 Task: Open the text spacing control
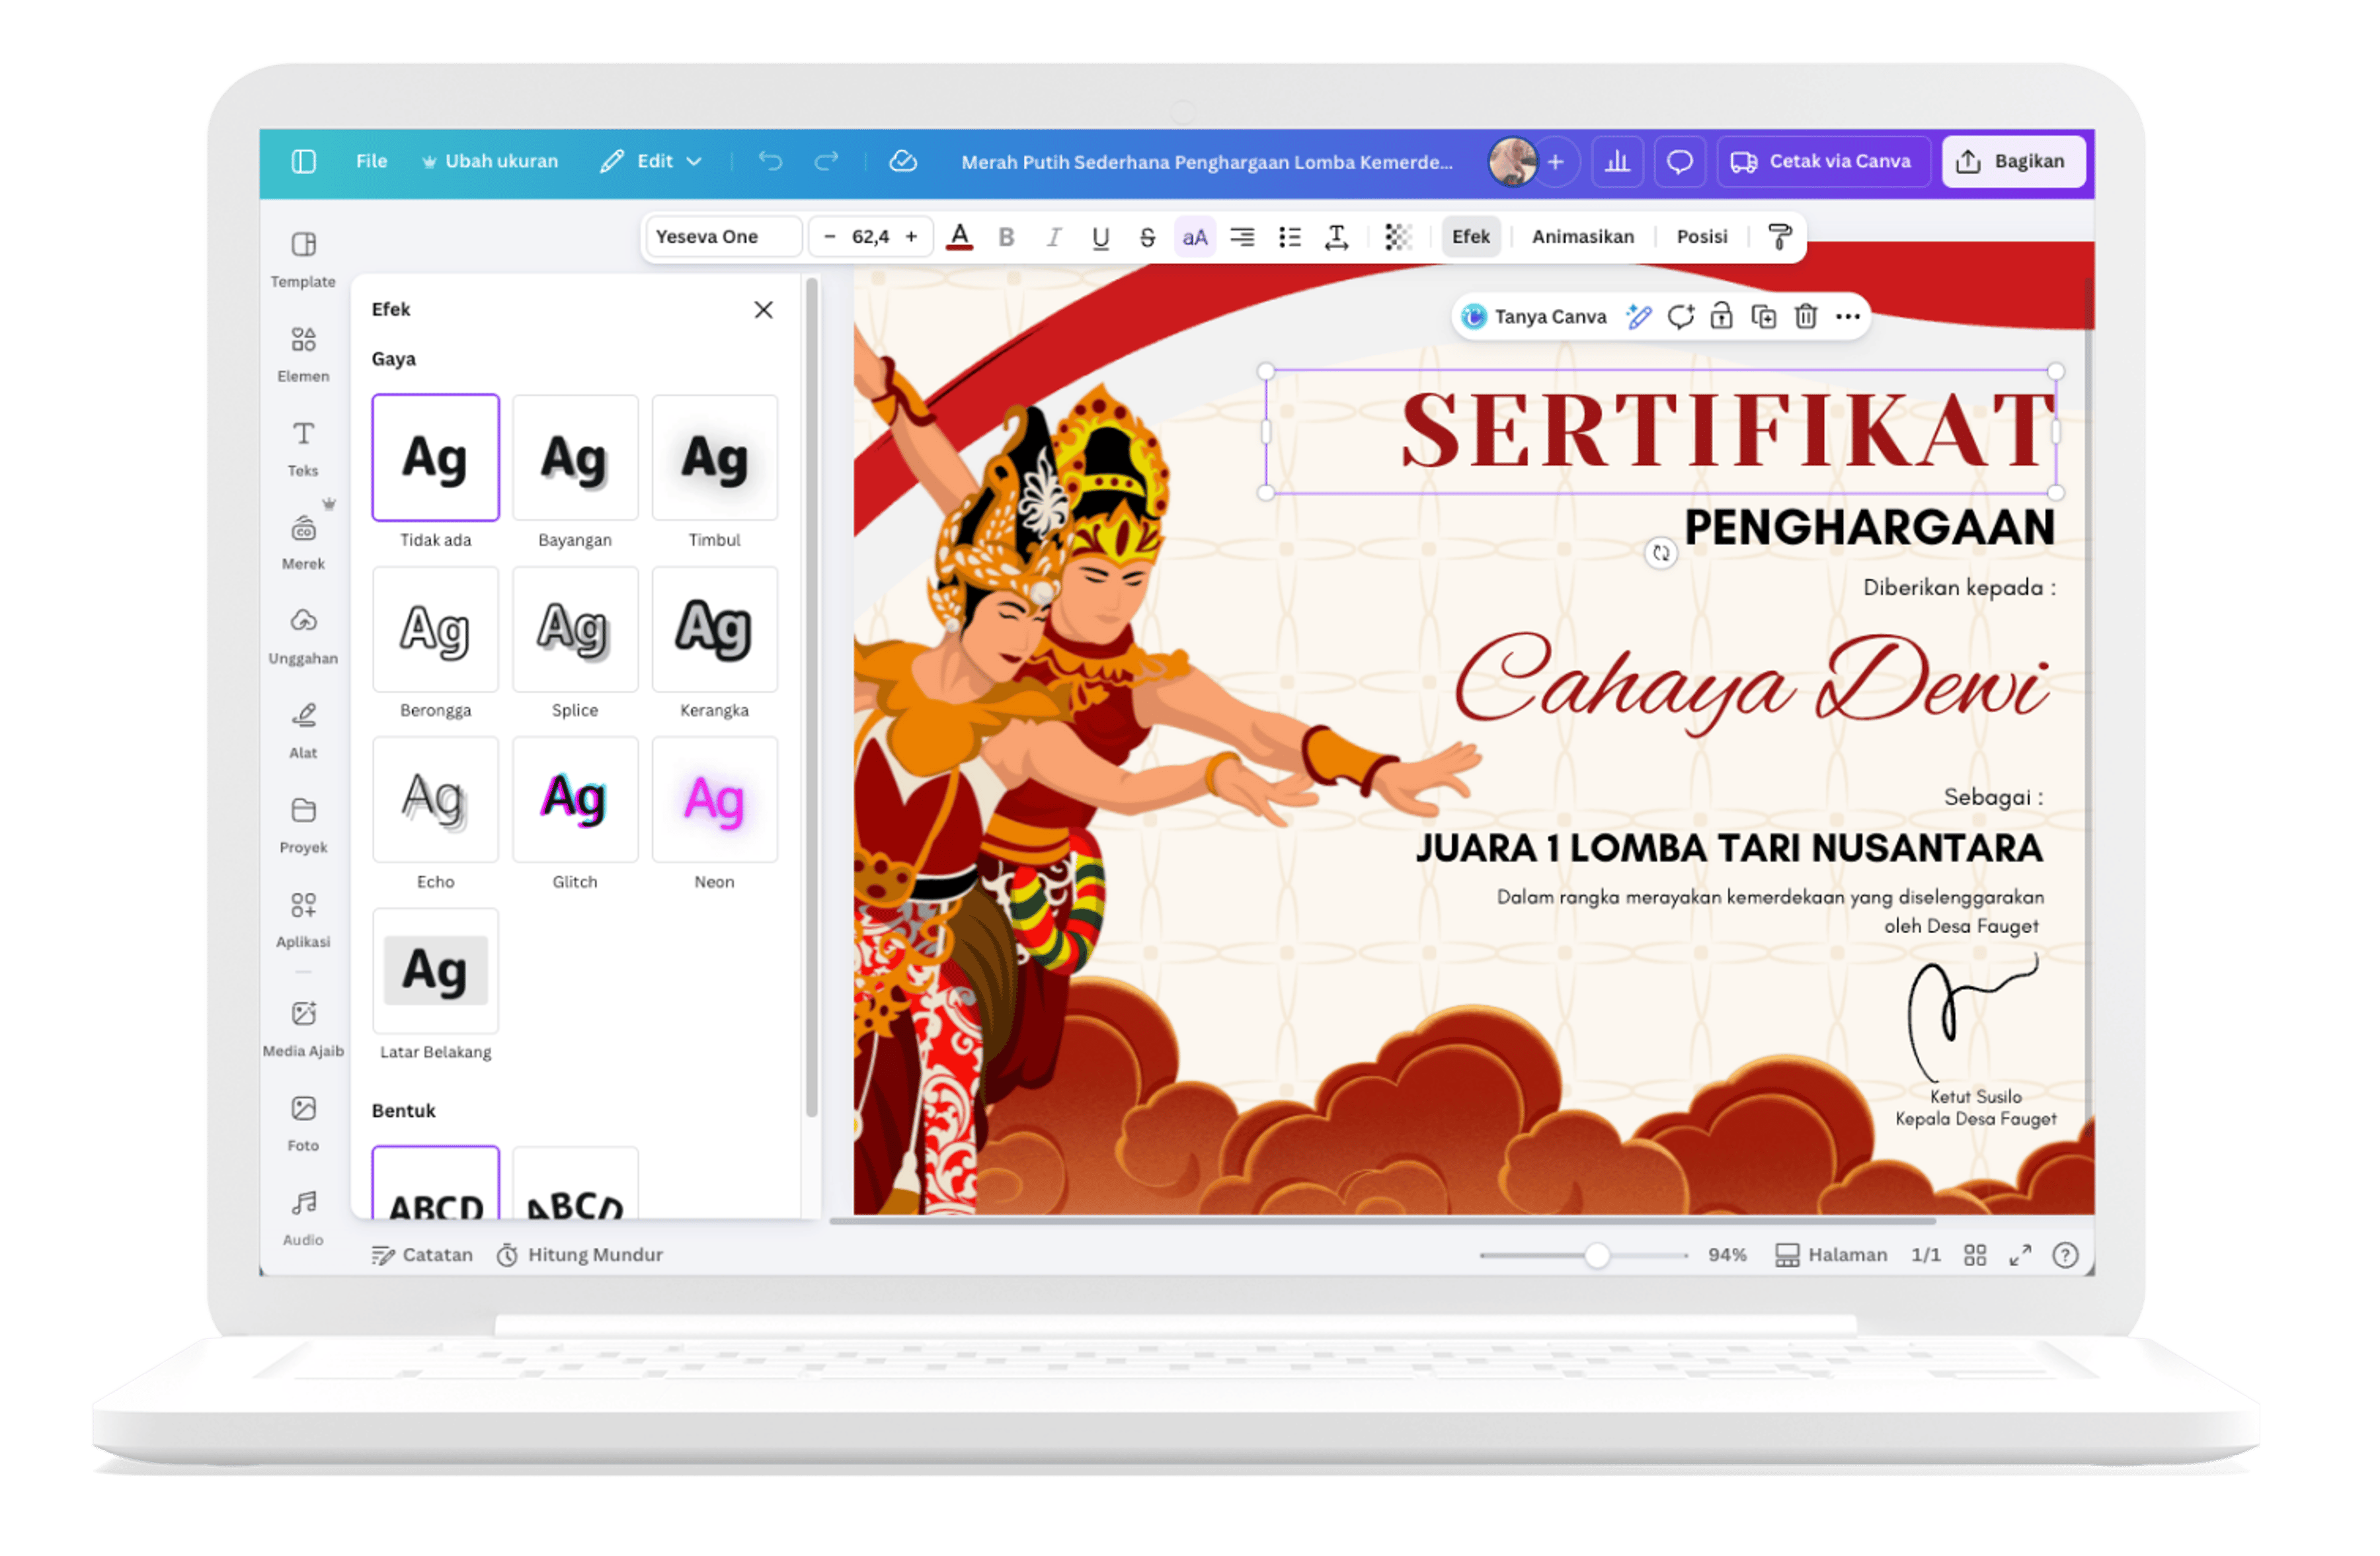point(1336,237)
